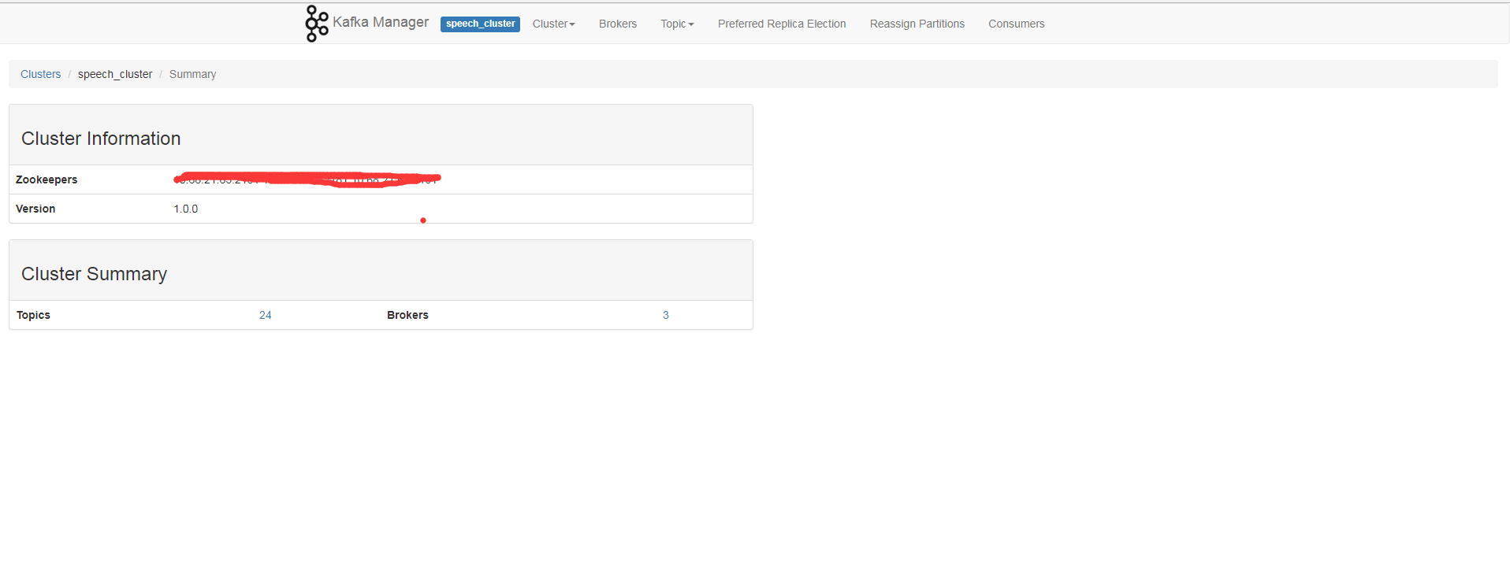
Task: Click the Kafka Manager logo icon
Action: (317, 24)
